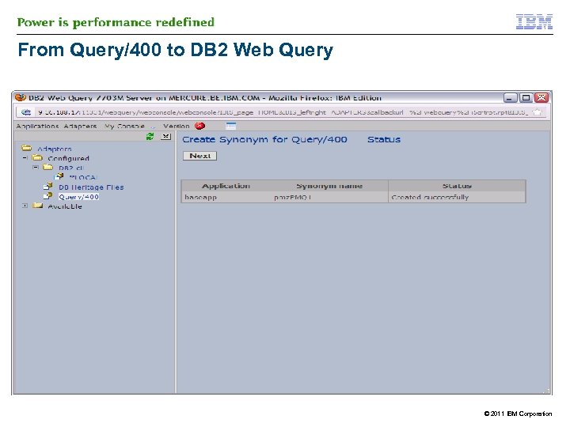This screenshot has width=570, height=427.
Task: Open the Adapters menu
Action: [x=80, y=126]
